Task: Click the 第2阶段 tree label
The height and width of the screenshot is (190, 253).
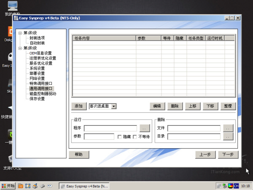Action: [x=30, y=48]
